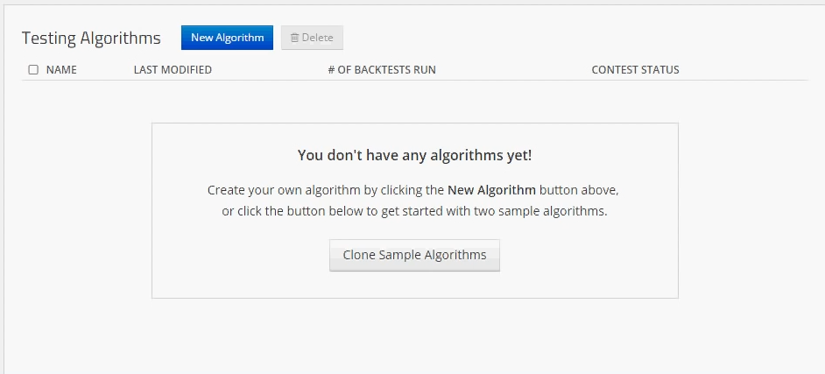Viewport: 825px width, 374px height.
Task: Click the Clone Sample Algorithms button
Action: coord(414,255)
